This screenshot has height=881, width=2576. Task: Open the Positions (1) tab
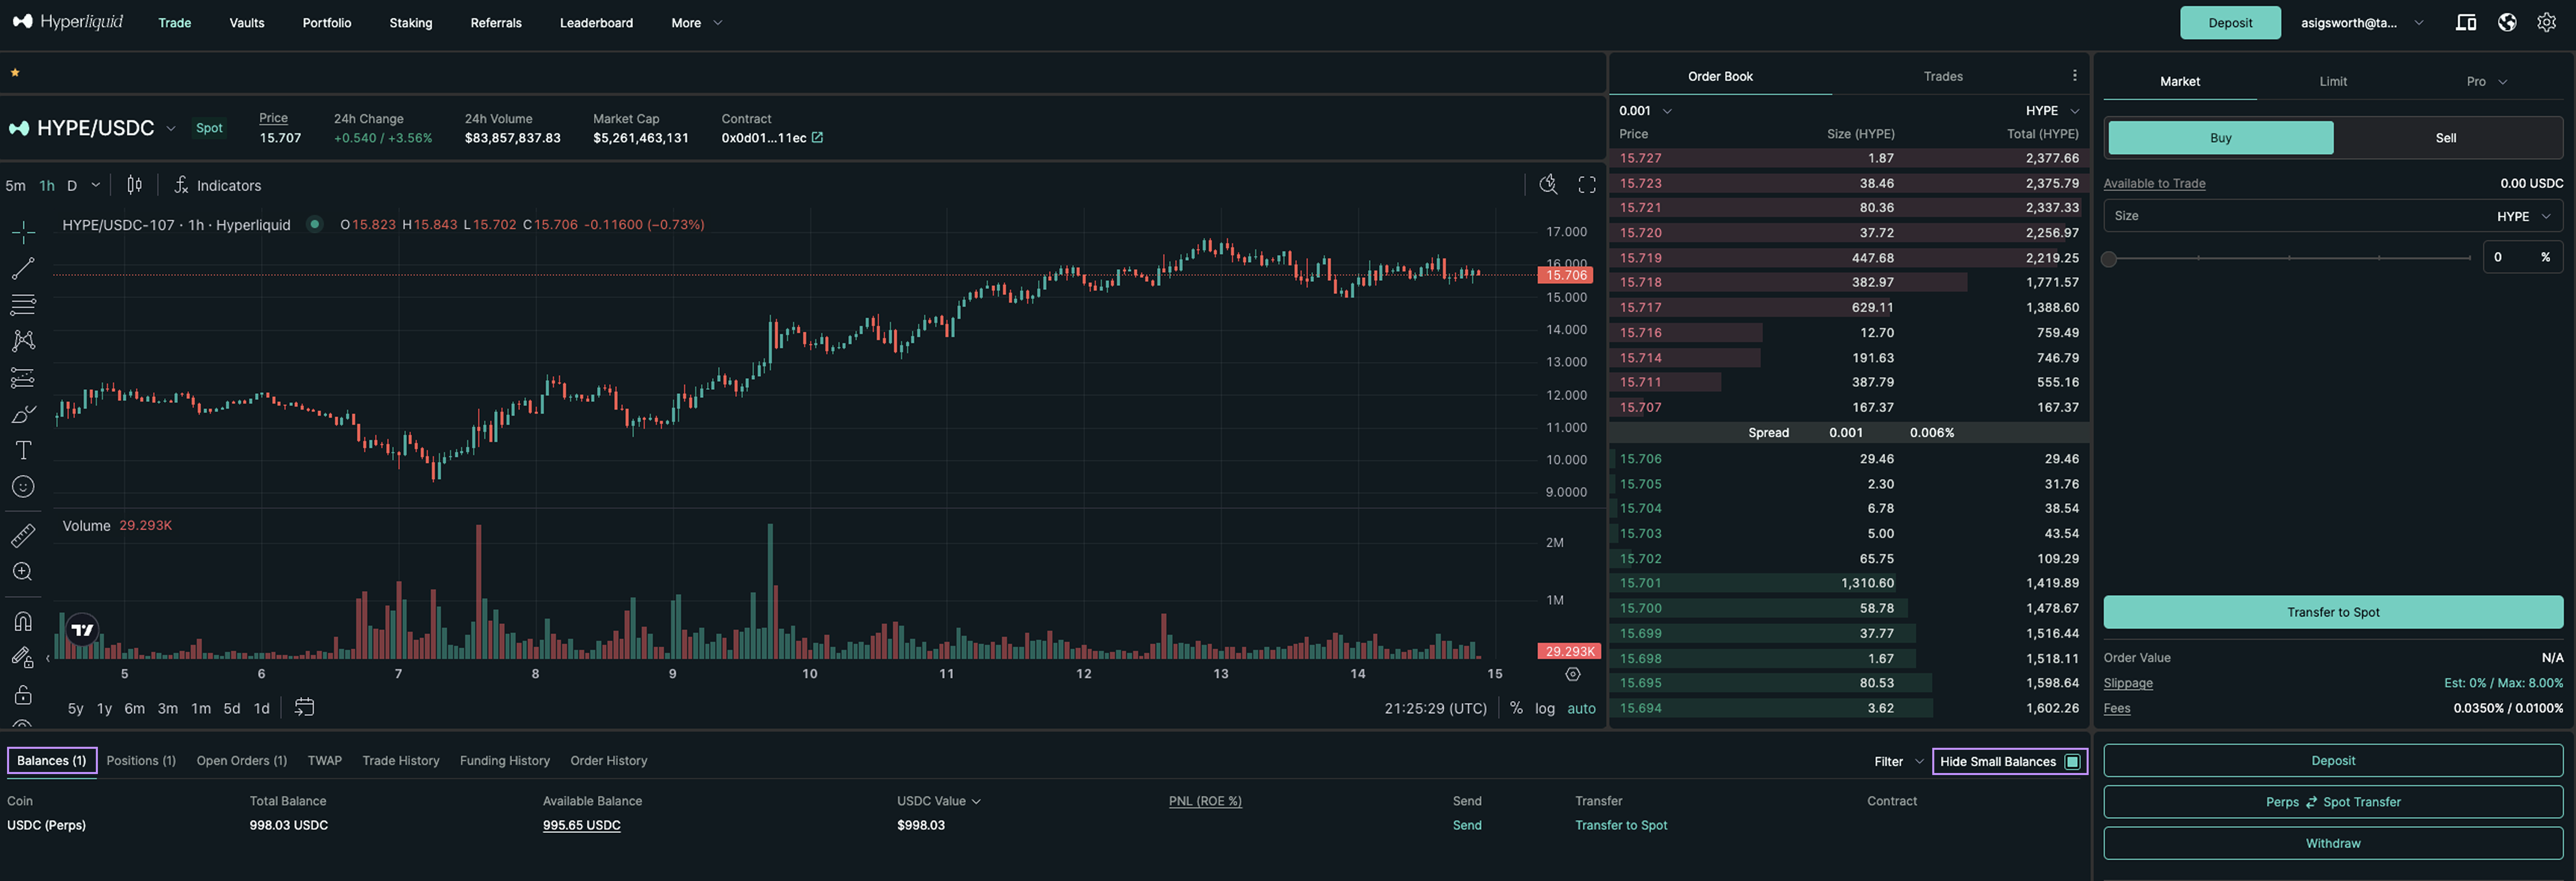click(x=141, y=761)
